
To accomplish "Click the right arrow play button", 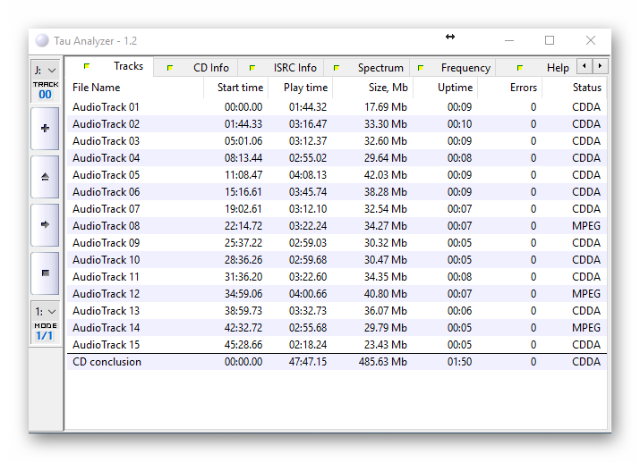I will tap(45, 225).
